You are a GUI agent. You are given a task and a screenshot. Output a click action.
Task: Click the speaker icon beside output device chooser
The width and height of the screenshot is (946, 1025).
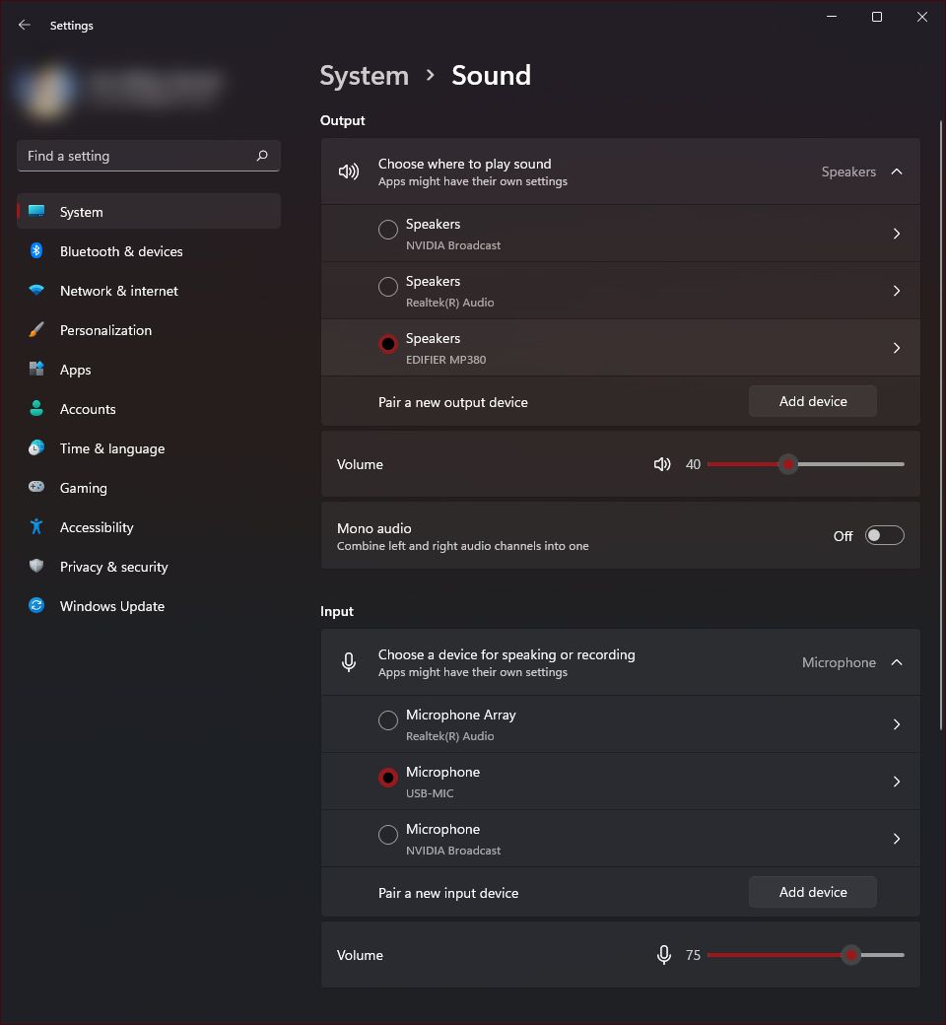point(348,170)
